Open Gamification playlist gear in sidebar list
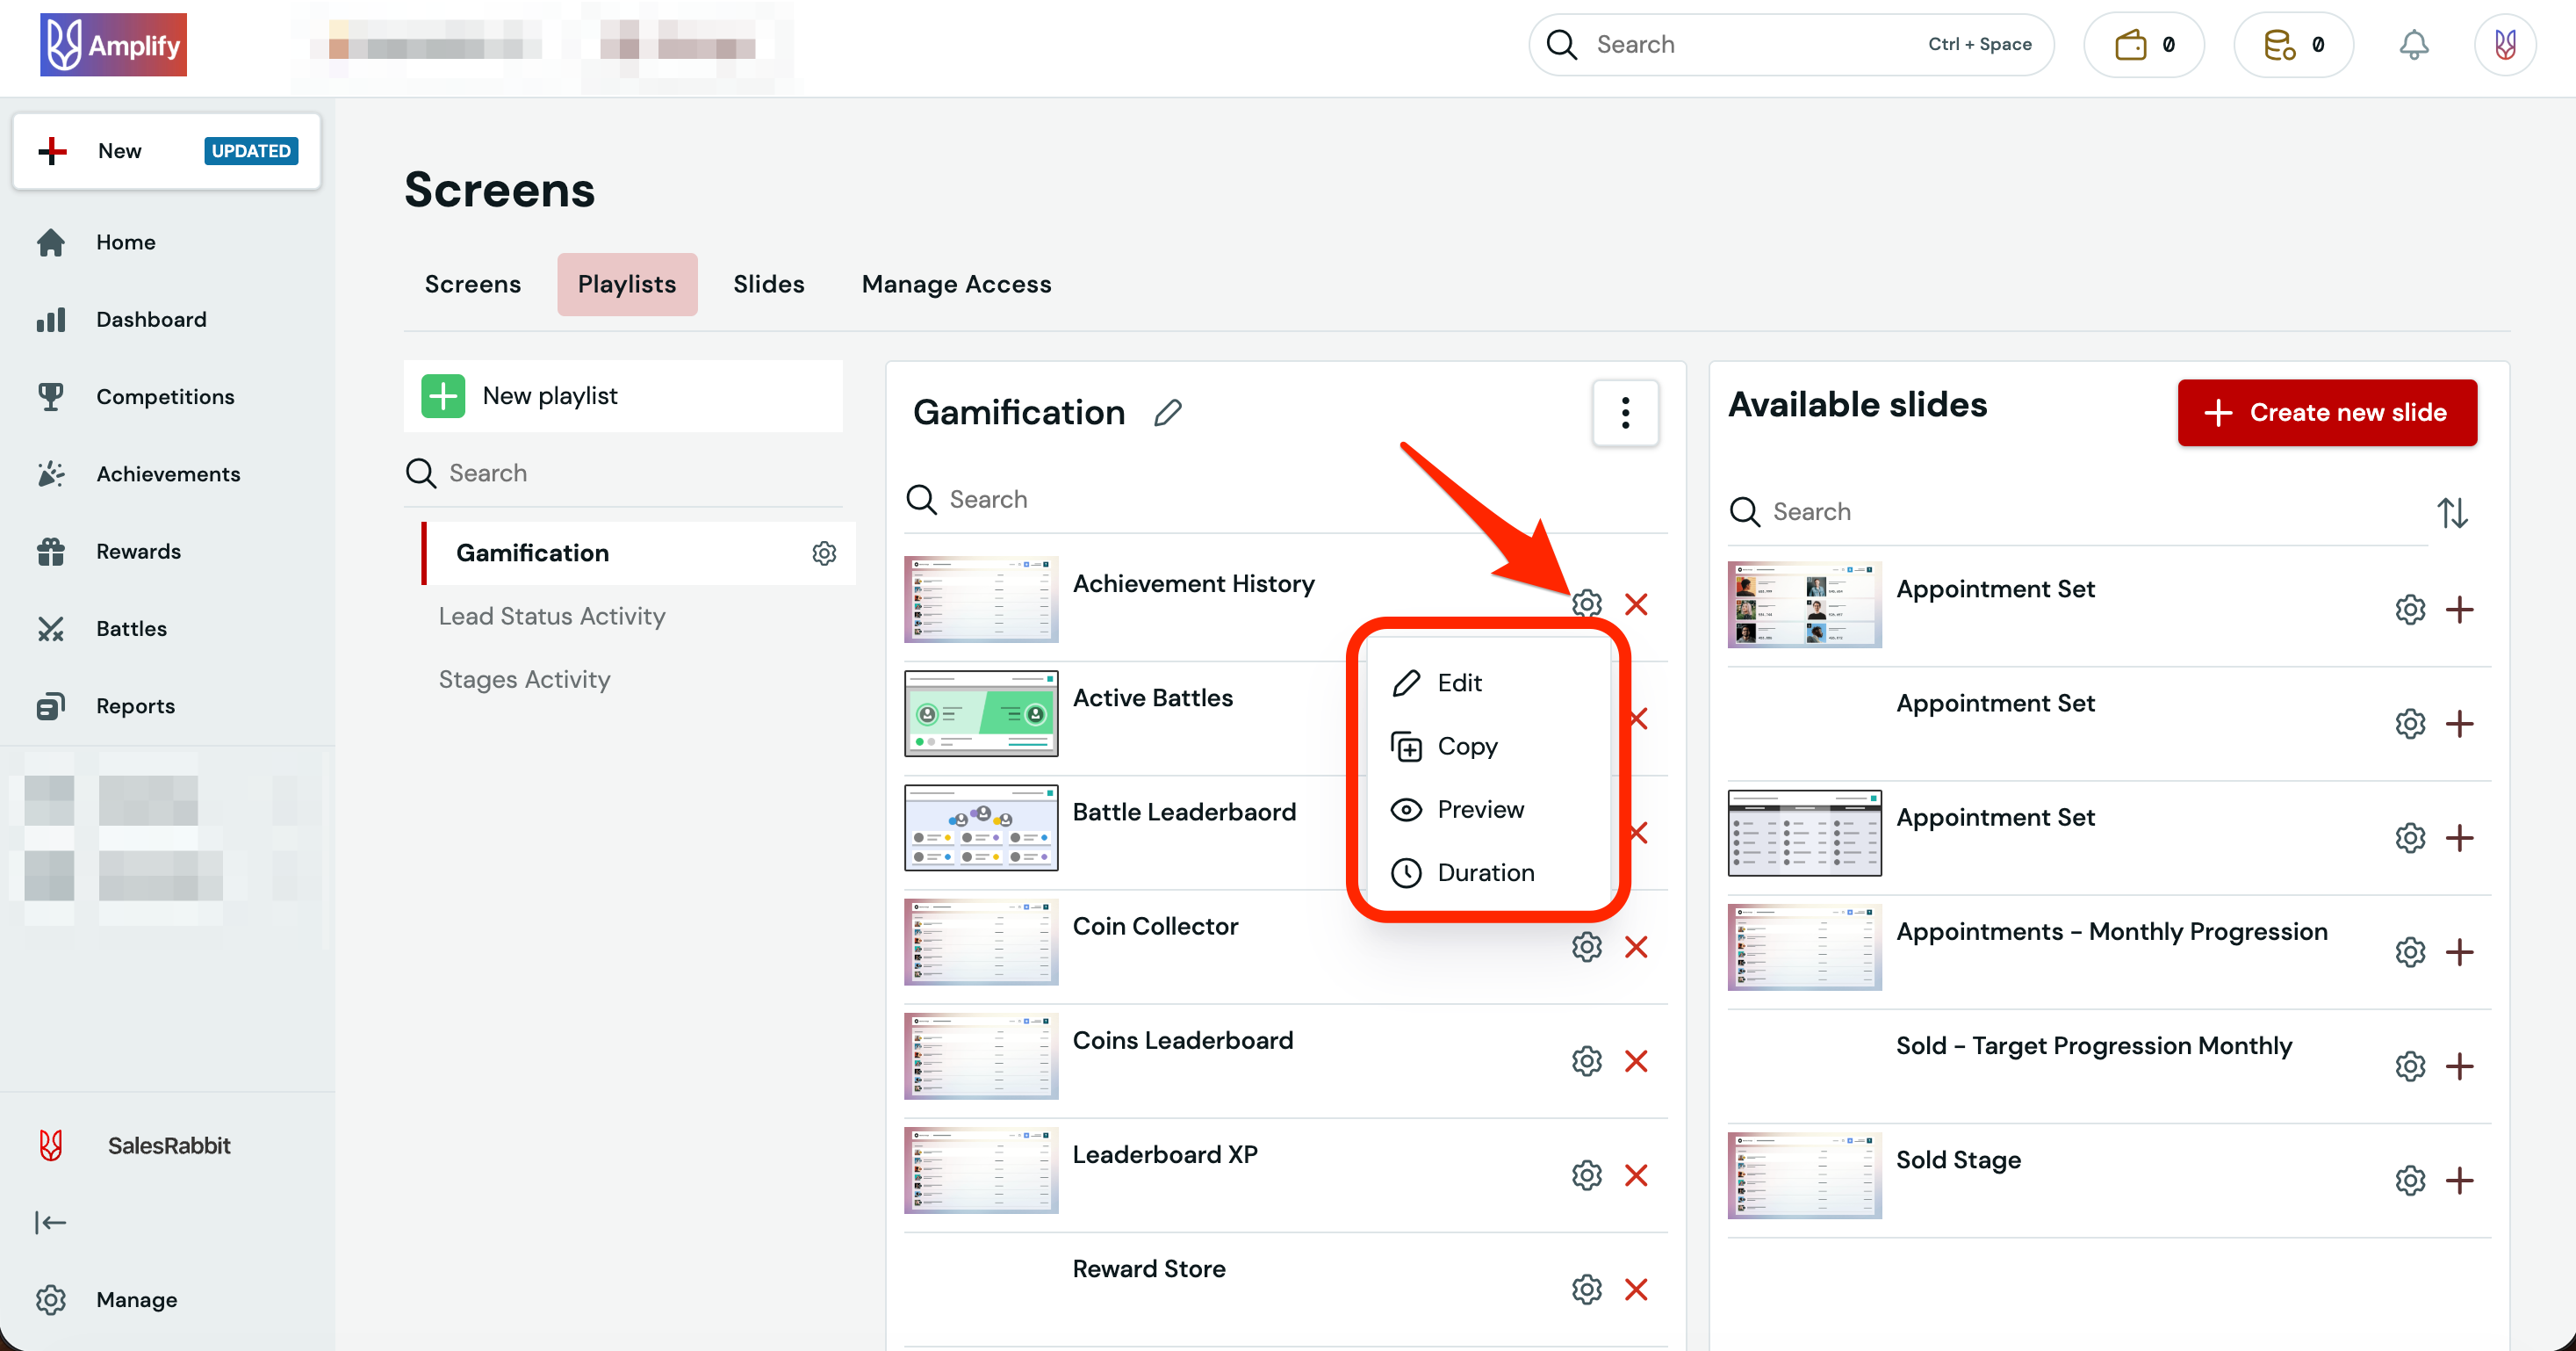The height and width of the screenshot is (1351, 2576). 823,553
